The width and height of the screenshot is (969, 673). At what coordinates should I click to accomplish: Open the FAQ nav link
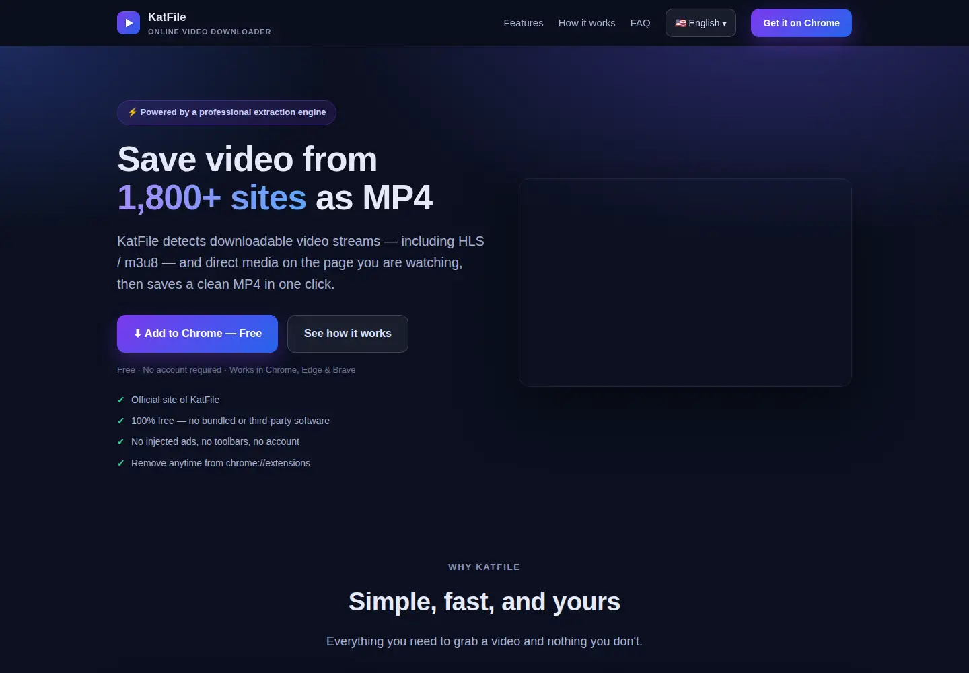click(x=640, y=23)
